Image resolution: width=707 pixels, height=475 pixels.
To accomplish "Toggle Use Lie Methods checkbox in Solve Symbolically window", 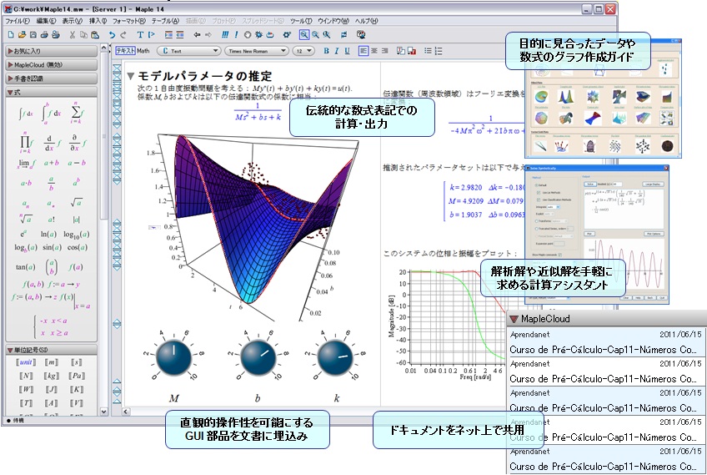I will (x=539, y=193).
